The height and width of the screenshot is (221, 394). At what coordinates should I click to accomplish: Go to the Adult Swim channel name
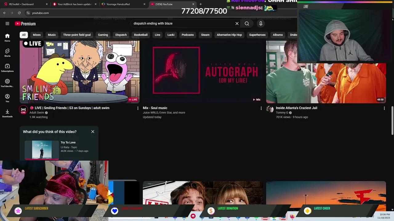(37, 113)
